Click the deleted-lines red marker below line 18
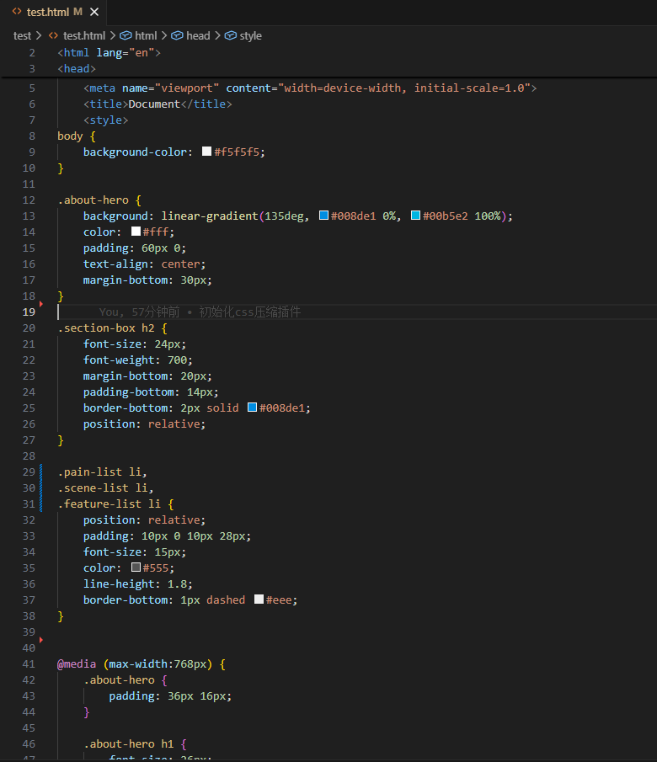Viewport: 657px width, 762px height. pyautogui.click(x=40, y=304)
